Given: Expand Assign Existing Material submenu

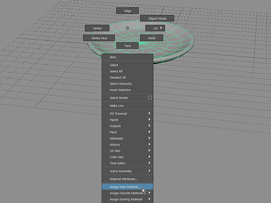Looking at the screenshot, I should point(127,199).
